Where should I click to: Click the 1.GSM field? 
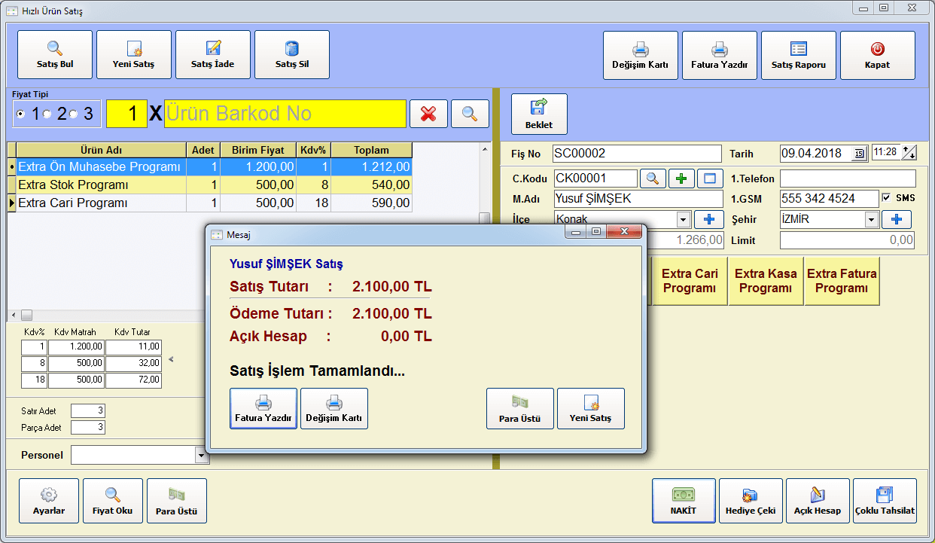coord(829,199)
